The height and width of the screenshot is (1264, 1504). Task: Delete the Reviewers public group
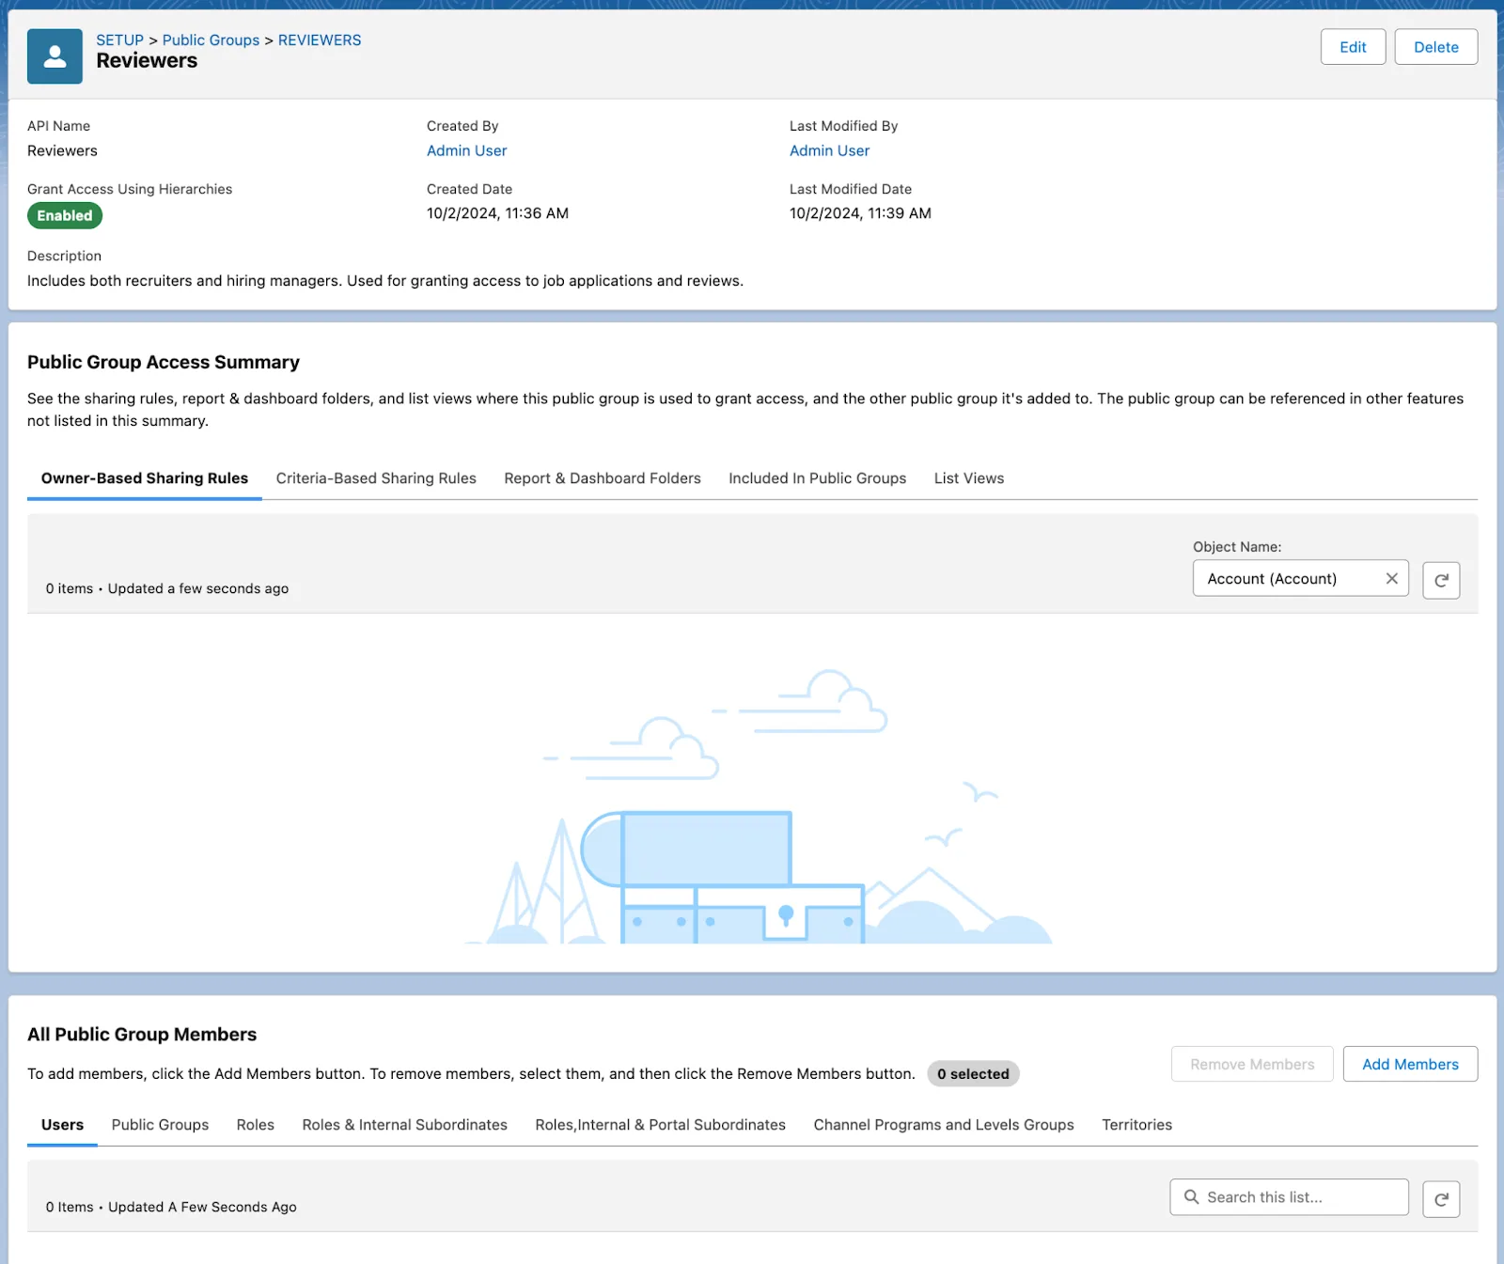click(x=1435, y=47)
